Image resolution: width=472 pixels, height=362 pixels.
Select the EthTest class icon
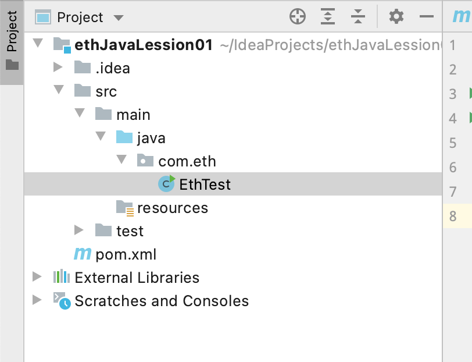(166, 183)
